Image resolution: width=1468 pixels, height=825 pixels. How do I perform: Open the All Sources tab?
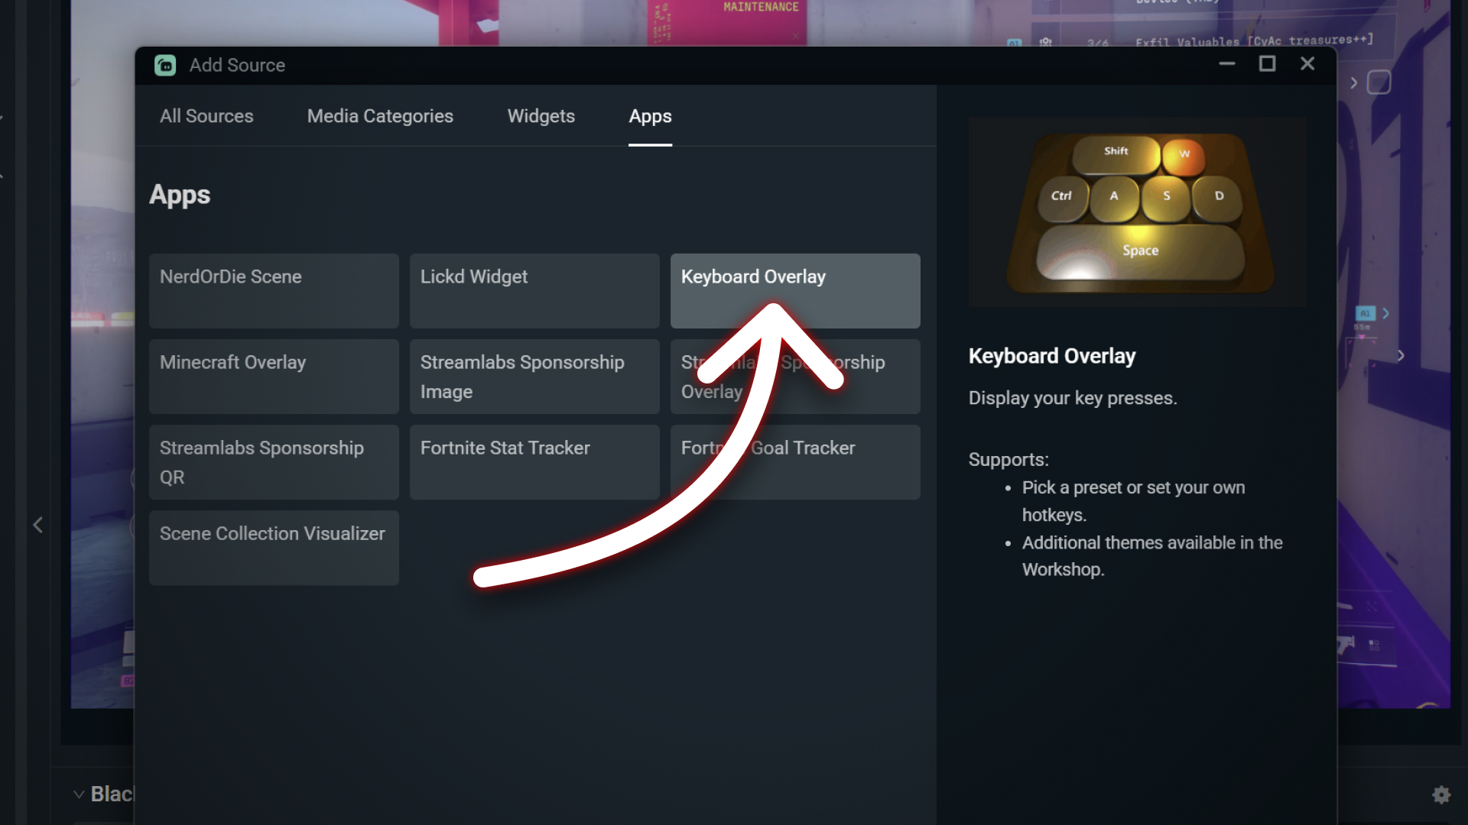point(206,116)
